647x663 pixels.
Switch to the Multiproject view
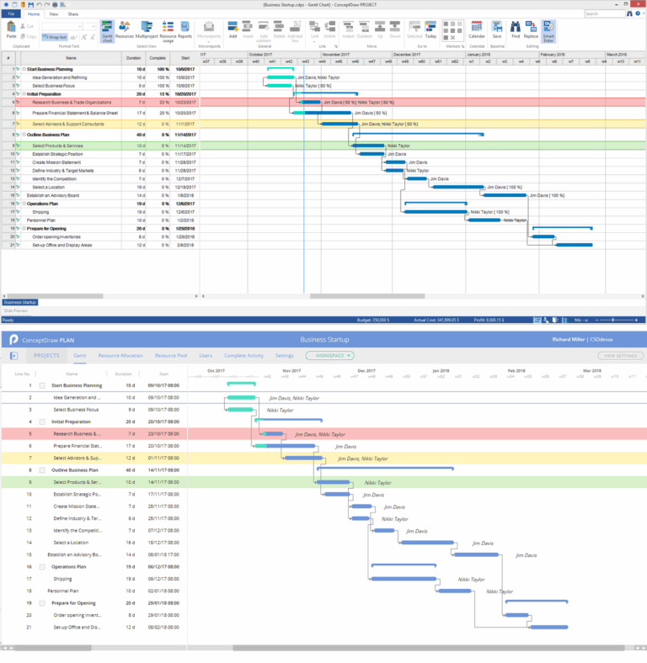click(147, 30)
